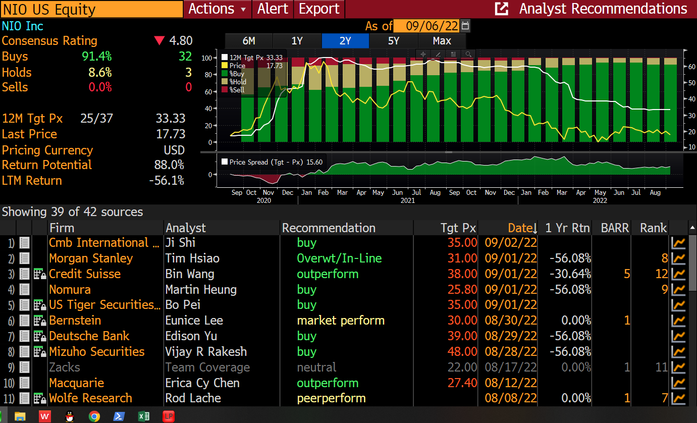Image resolution: width=697 pixels, height=423 pixels.
Task: Select the 2Y chart range tab
Action: pyautogui.click(x=345, y=41)
